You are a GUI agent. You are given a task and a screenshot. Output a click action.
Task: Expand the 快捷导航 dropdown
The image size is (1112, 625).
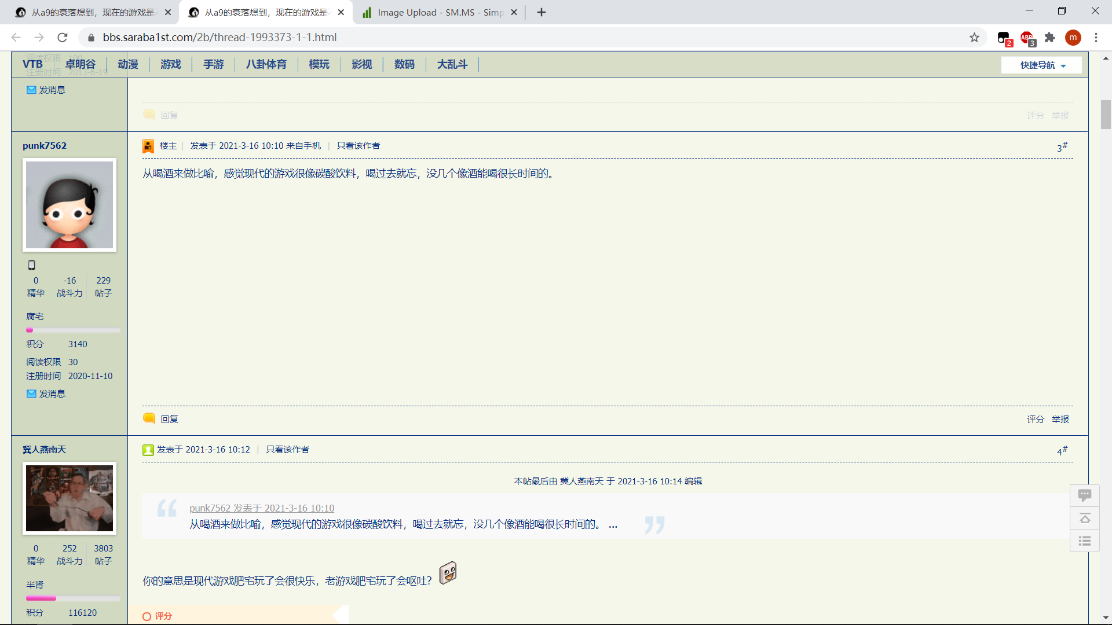(1041, 65)
